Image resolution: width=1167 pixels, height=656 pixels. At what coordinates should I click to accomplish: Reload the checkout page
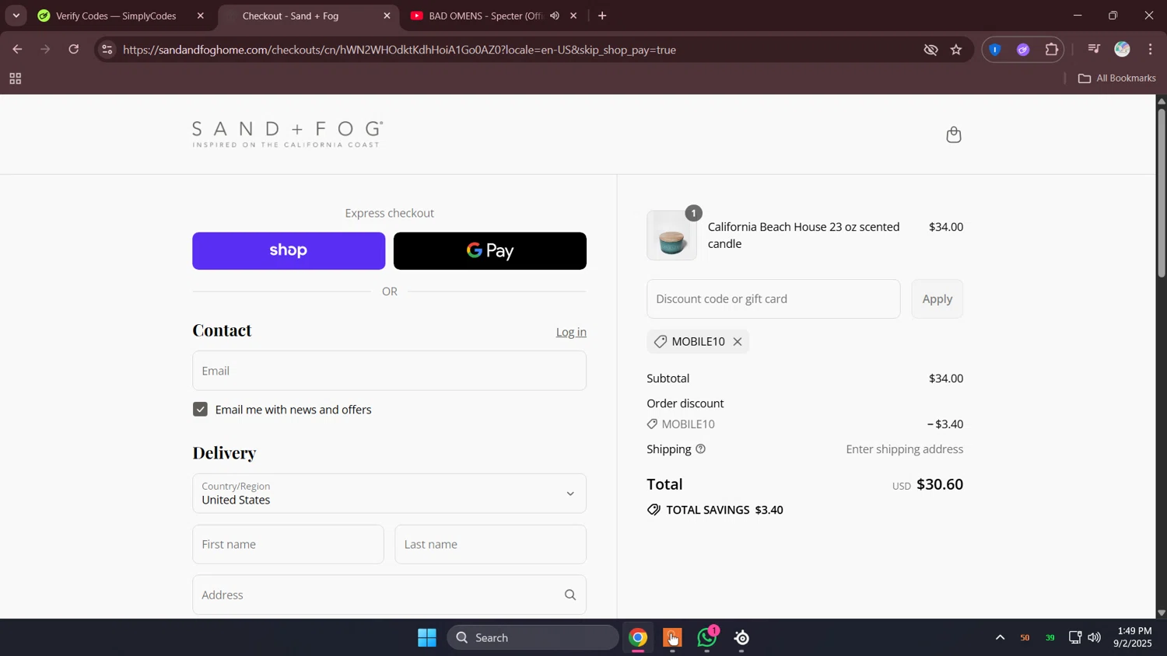[x=74, y=50]
